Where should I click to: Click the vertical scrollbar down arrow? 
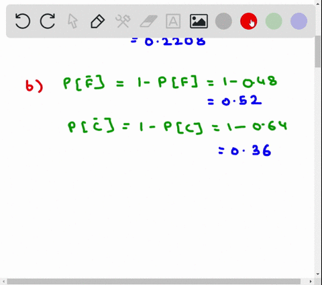pyautogui.click(x=318, y=274)
